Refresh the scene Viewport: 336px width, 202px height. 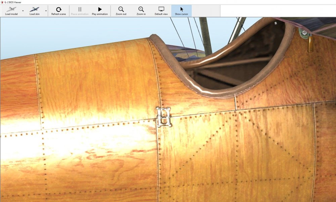pos(58,11)
